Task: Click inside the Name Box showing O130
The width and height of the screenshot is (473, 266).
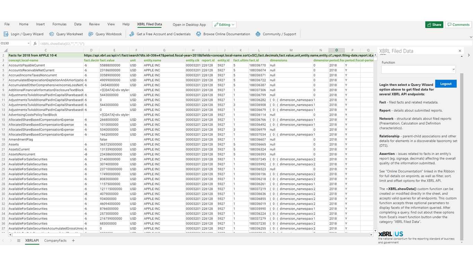Action: (13, 44)
